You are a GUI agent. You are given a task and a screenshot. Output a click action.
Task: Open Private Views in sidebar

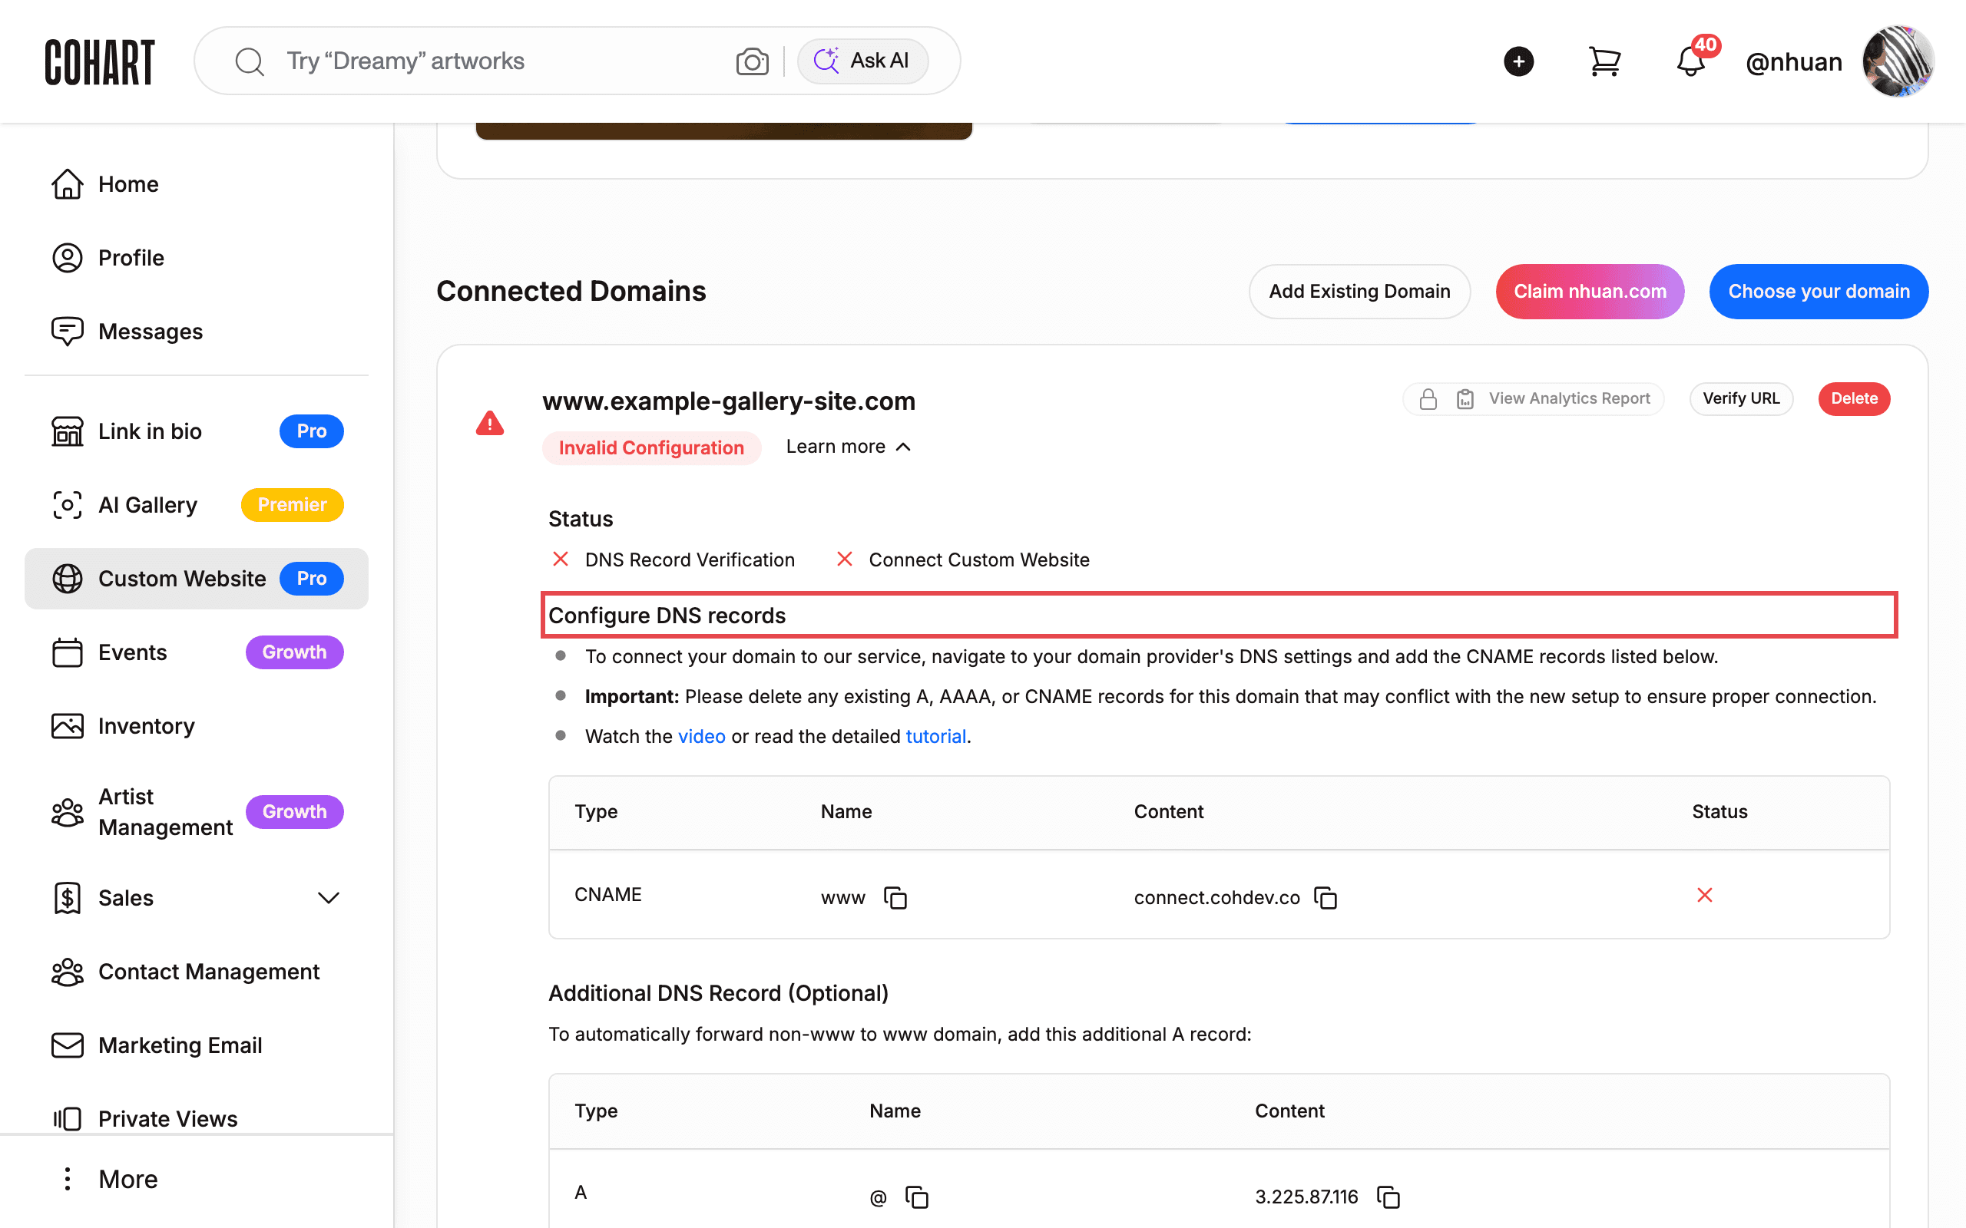click(x=197, y=1119)
